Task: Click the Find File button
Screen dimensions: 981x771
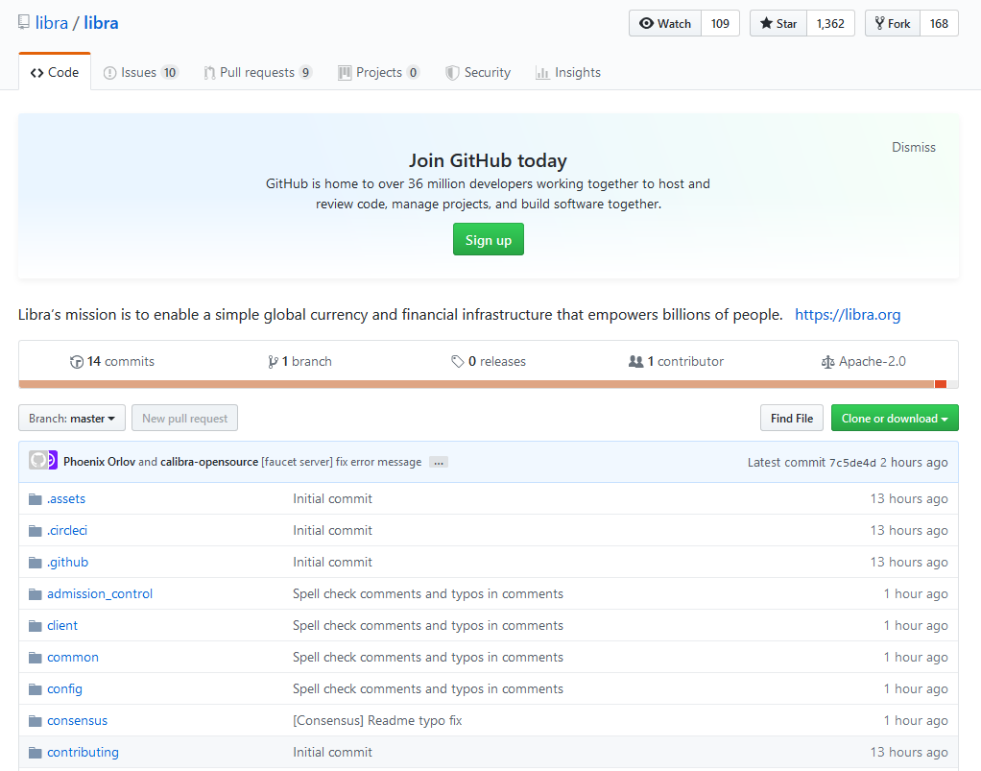Action: [x=792, y=419]
